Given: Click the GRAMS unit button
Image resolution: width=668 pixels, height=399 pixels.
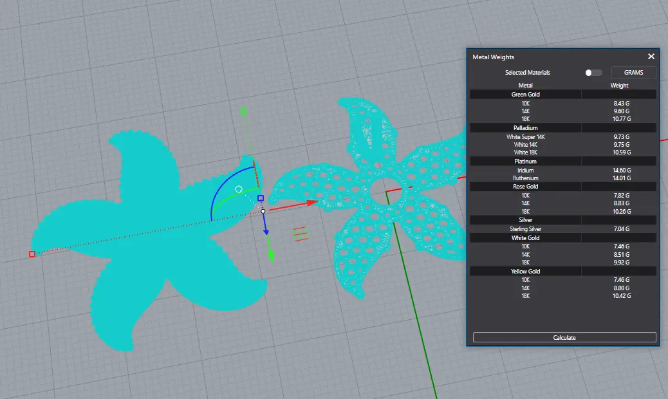Looking at the screenshot, I should 633,73.
